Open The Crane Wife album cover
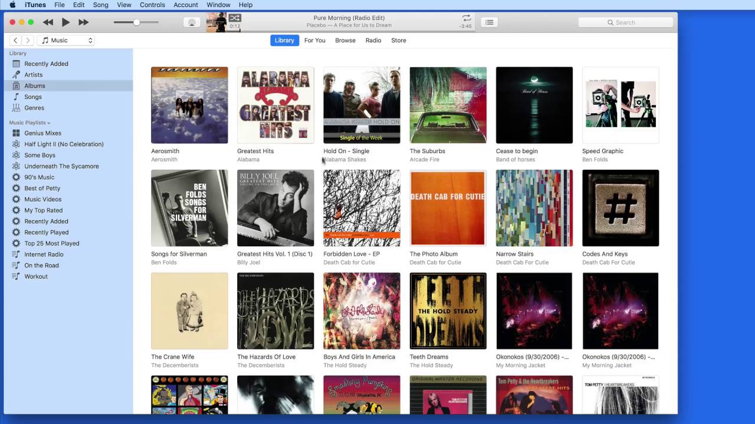The width and height of the screenshot is (755, 424). (189, 311)
